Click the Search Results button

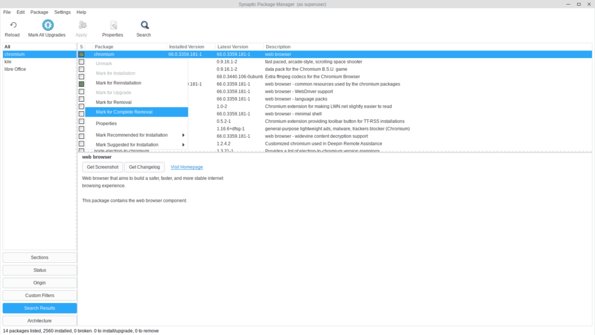click(x=40, y=308)
